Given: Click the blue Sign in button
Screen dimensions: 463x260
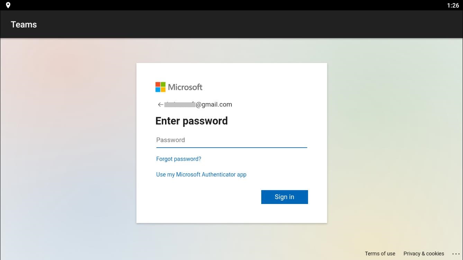Looking at the screenshot, I should (284, 197).
